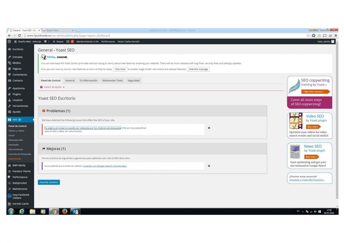This screenshot has height=243, width=344.
Task: Switch to Webmaster Tools tab
Action: [113, 81]
